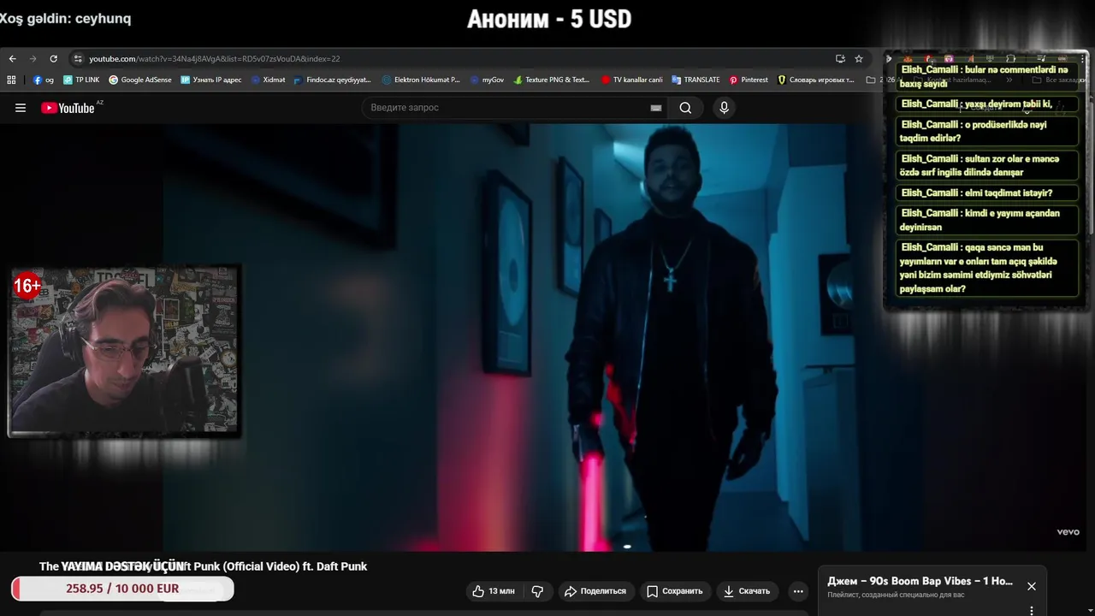This screenshot has width=1095, height=616.
Task: Open the Словарь игровых bookmark
Action: (816, 80)
